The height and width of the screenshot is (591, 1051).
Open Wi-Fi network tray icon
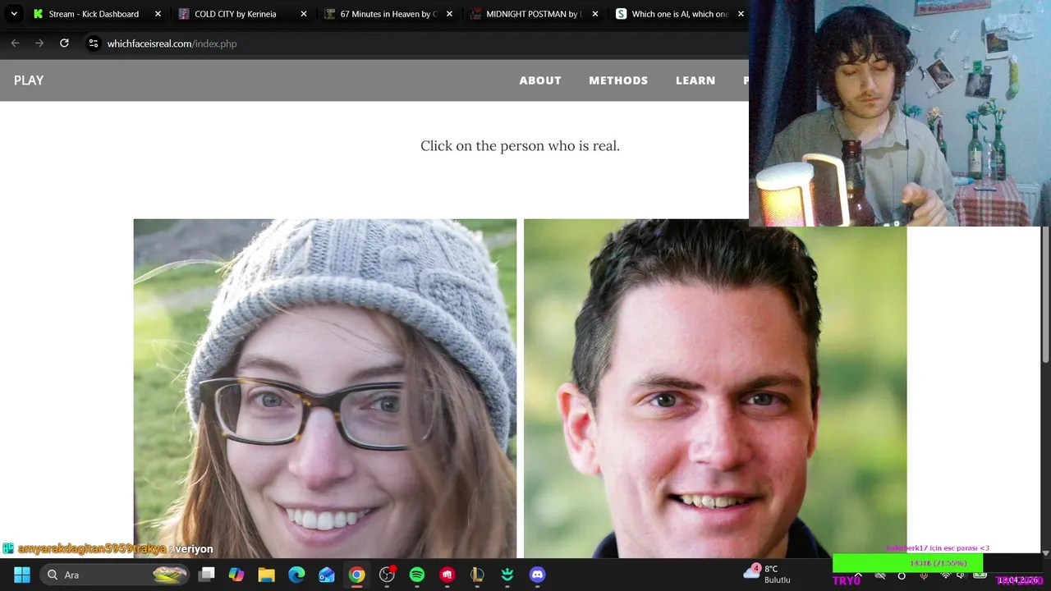945,575
